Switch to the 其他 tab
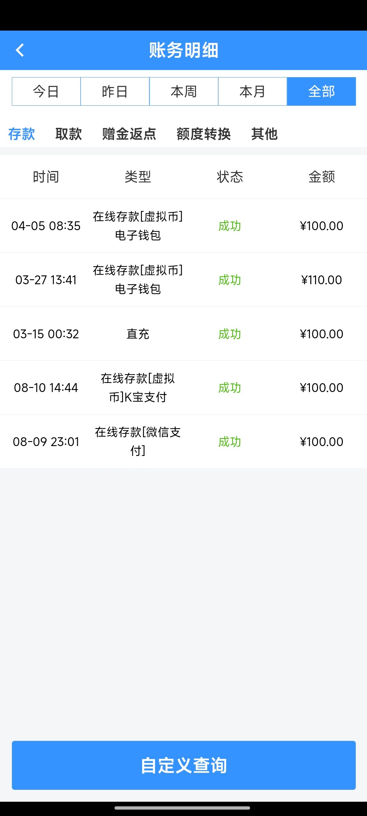The height and width of the screenshot is (816, 367). (264, 134)
